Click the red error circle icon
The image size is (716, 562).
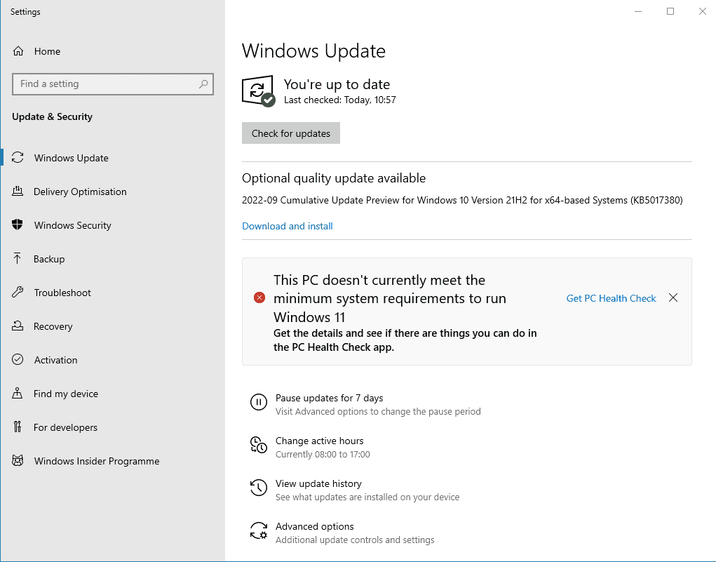259,298
